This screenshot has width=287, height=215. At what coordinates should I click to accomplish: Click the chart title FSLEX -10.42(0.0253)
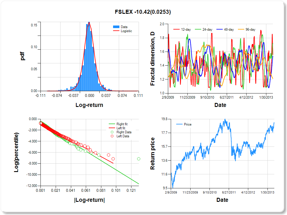tap(143, 12)
